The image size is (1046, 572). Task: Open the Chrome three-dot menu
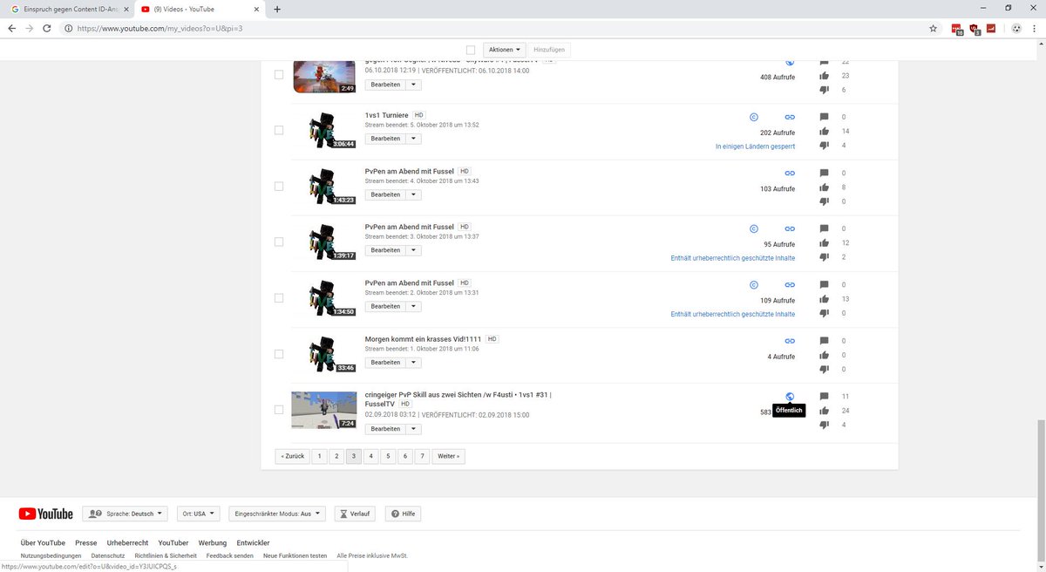coord(1034,28)
